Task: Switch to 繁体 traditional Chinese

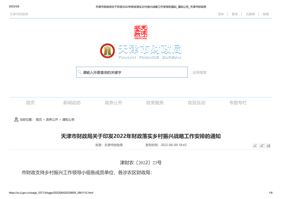Action: point(235,14)
